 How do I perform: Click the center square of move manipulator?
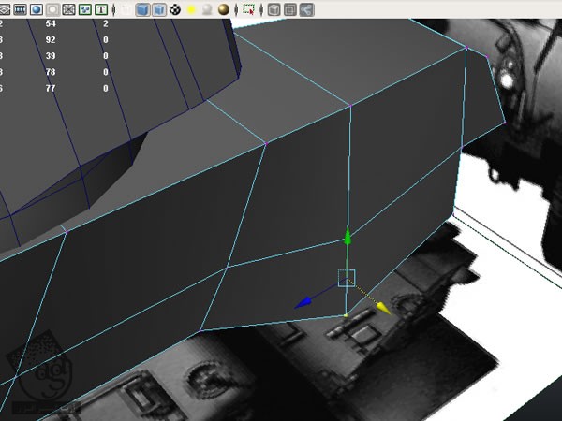pyautogui.click(x=347, y=277)
